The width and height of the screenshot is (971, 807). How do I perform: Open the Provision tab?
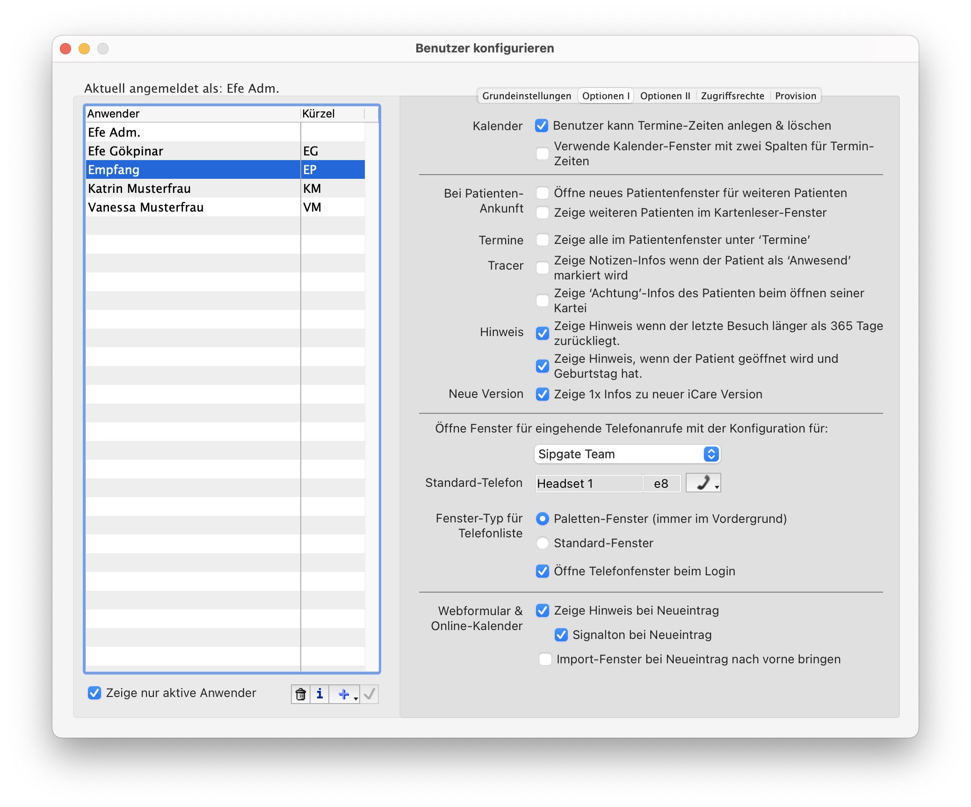795,96
